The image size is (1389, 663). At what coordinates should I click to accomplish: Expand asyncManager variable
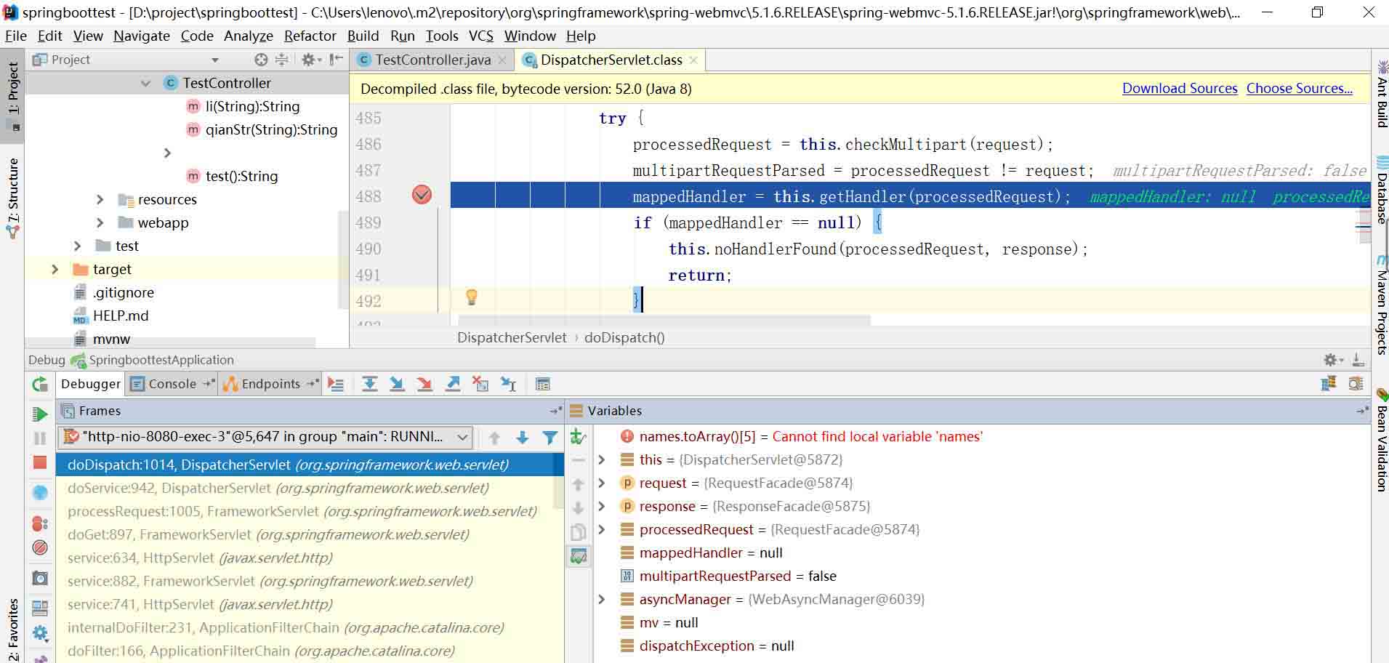(x=602, y=599)
